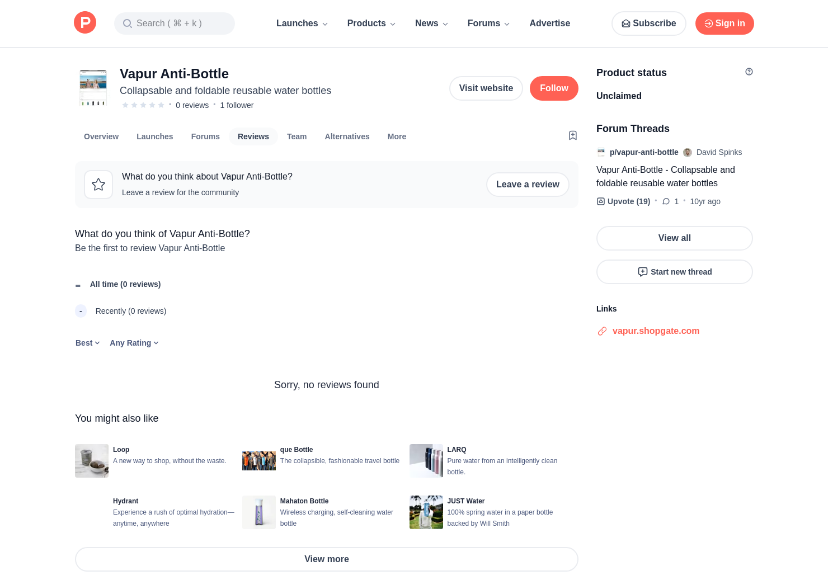
Task: Open vapur.shopgate.com link
Action: (656, 331)
